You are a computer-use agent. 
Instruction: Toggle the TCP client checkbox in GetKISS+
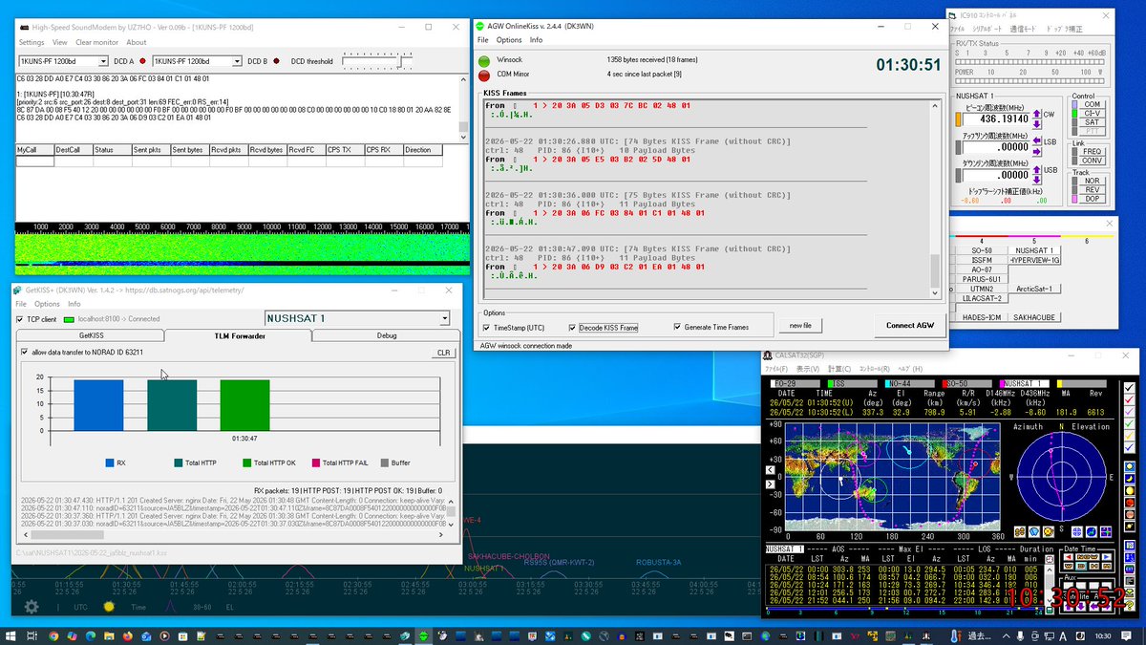tap(21, 319)
